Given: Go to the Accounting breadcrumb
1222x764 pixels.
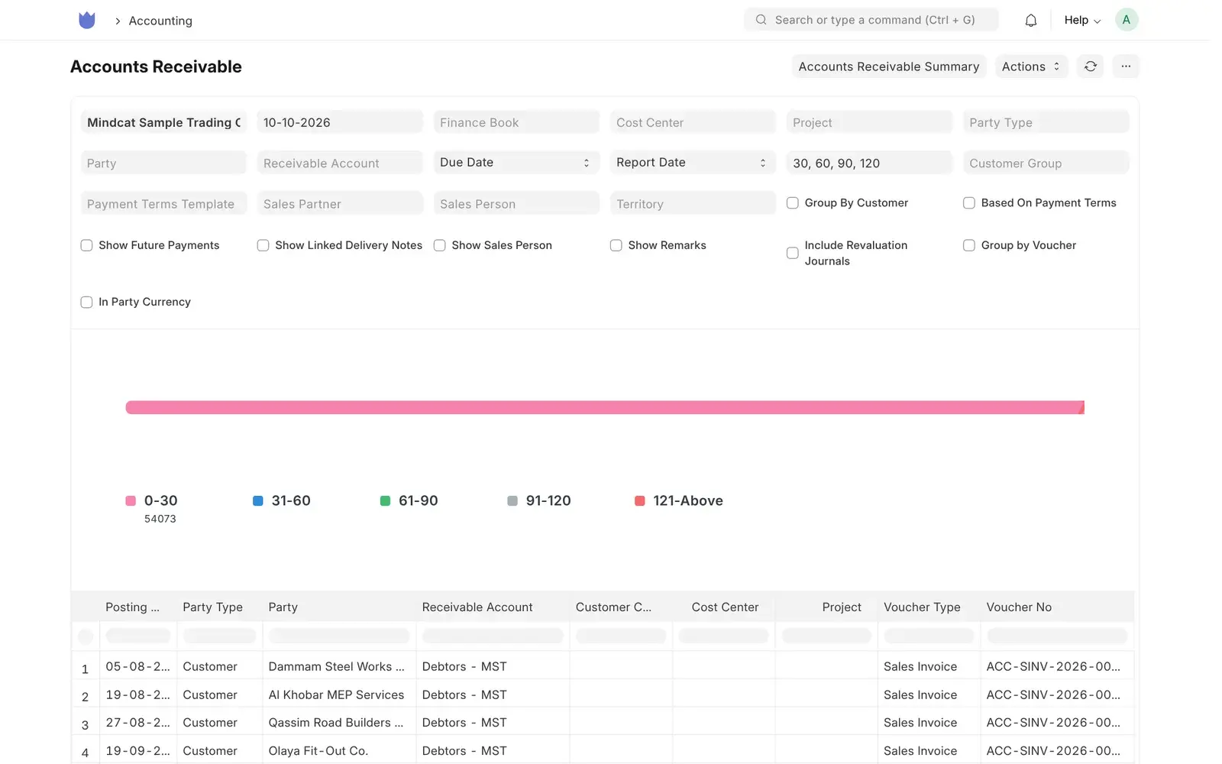Looking at the screenshot, I should tap(160, 21).
